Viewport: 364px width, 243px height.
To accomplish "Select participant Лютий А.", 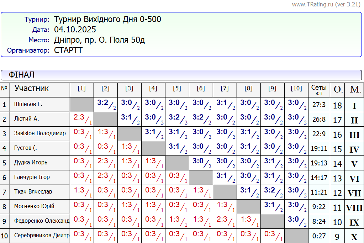I will click(27, 119).
